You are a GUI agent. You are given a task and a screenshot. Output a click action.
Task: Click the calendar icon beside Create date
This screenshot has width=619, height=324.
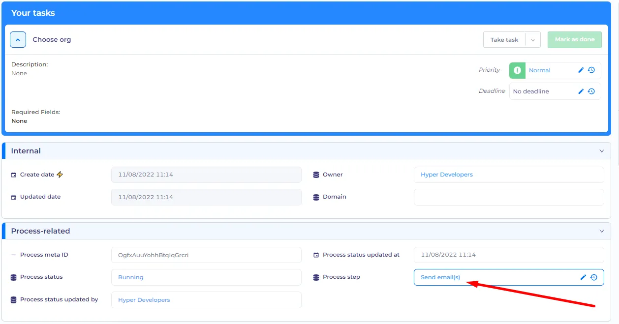pyautogui.click(x=14, y=175)
